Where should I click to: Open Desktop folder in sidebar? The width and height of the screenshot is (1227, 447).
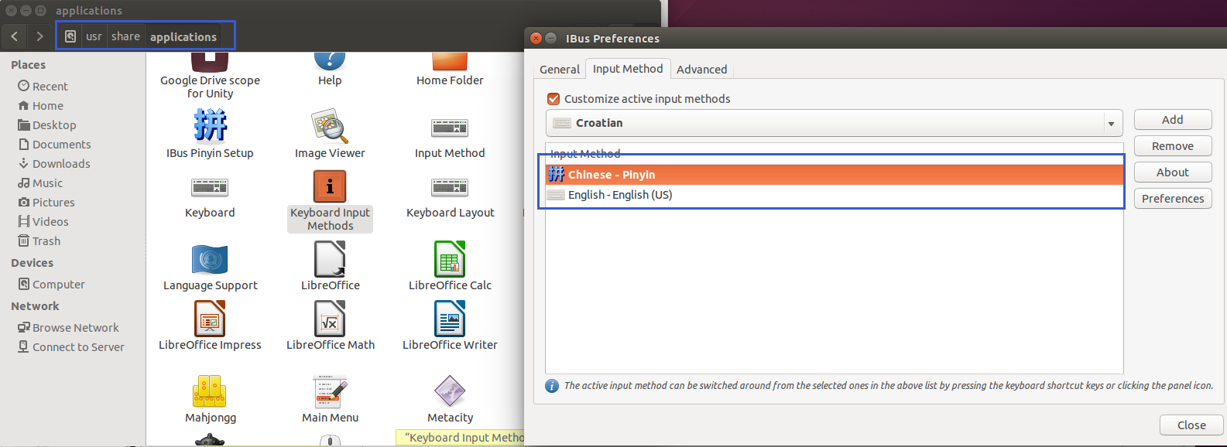(54, 125)
